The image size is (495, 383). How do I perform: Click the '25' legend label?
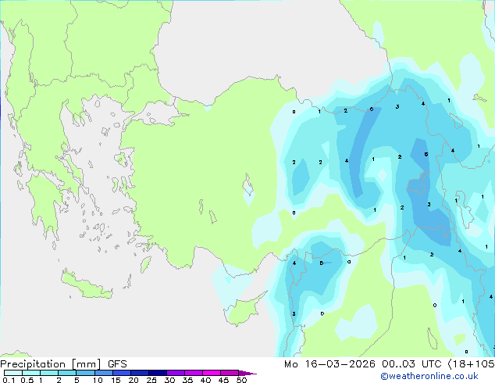pyautogui.click(x=151, y=380)
